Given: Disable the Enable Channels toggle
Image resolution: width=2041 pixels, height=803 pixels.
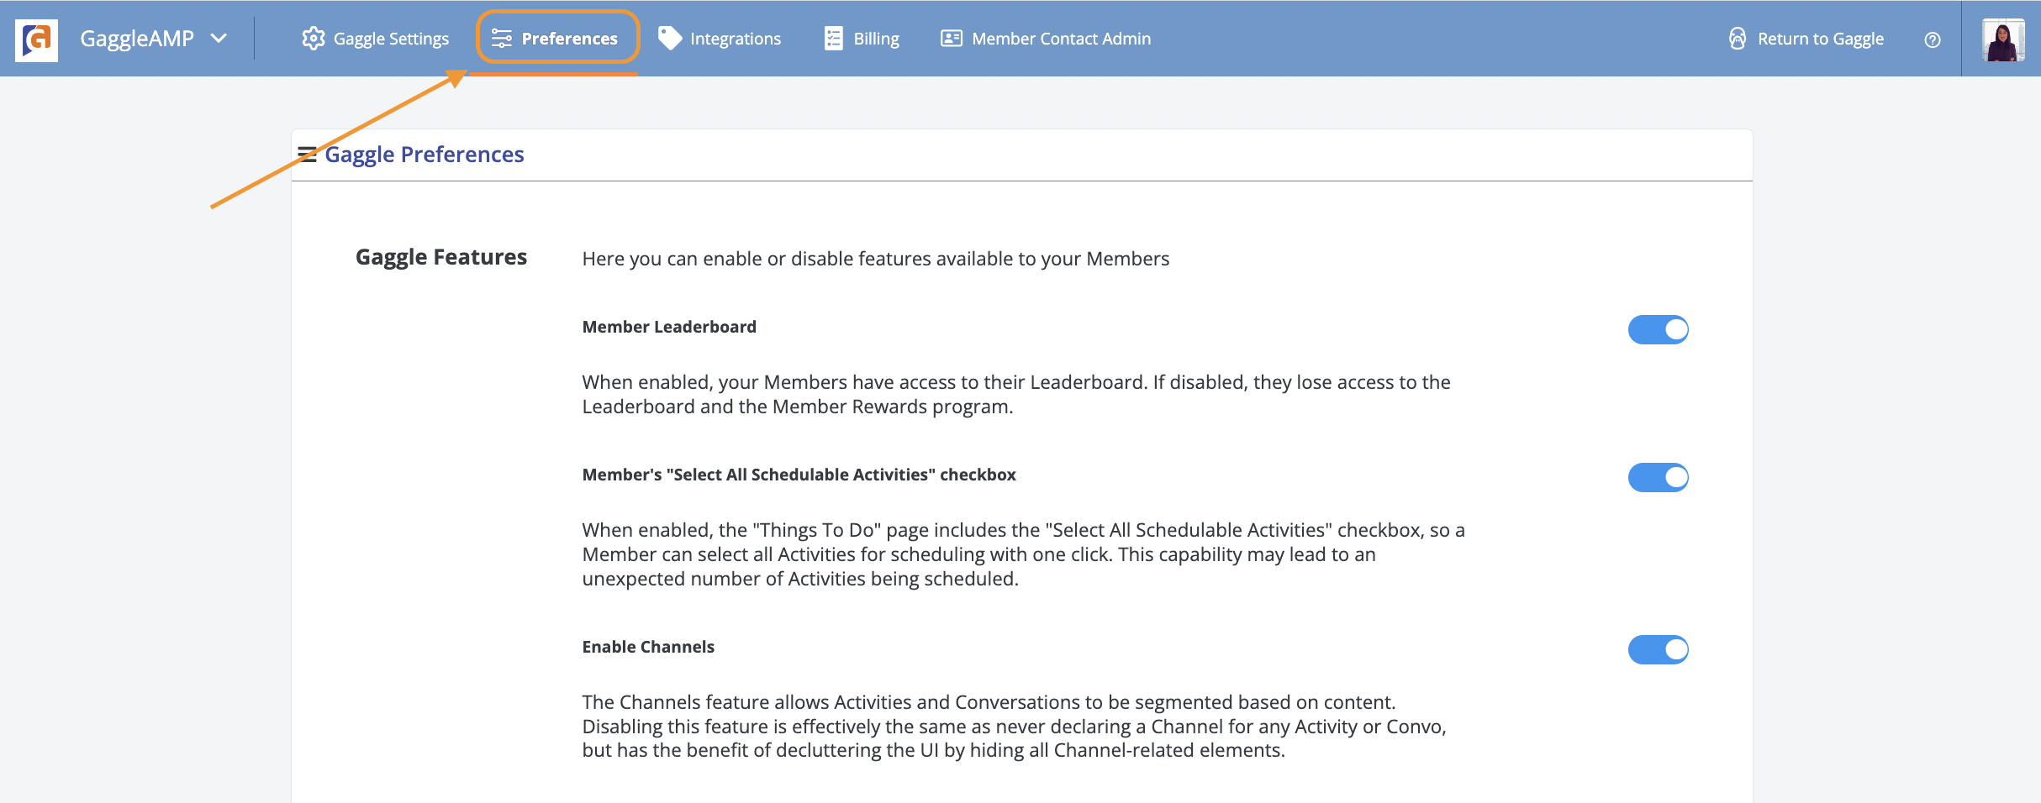Looking at the screenshot, I should coord(1658,648).
